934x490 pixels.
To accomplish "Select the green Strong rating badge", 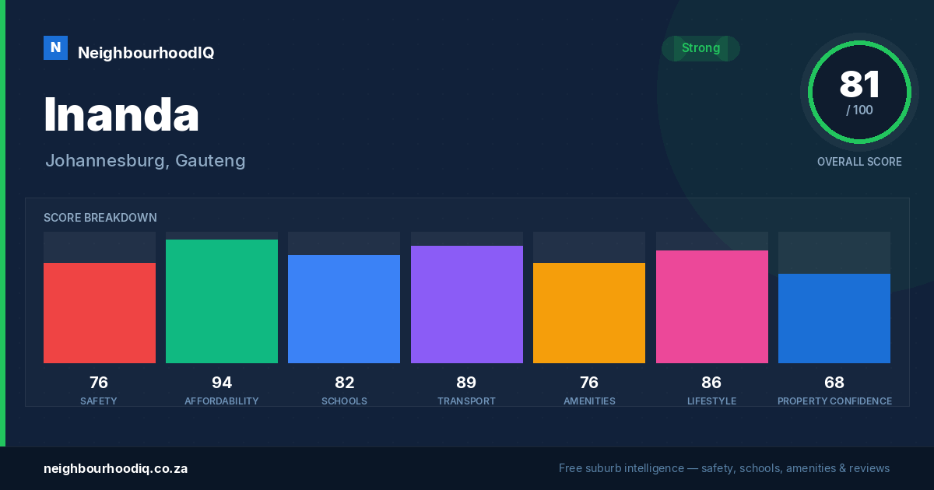I will click(700, 48).
